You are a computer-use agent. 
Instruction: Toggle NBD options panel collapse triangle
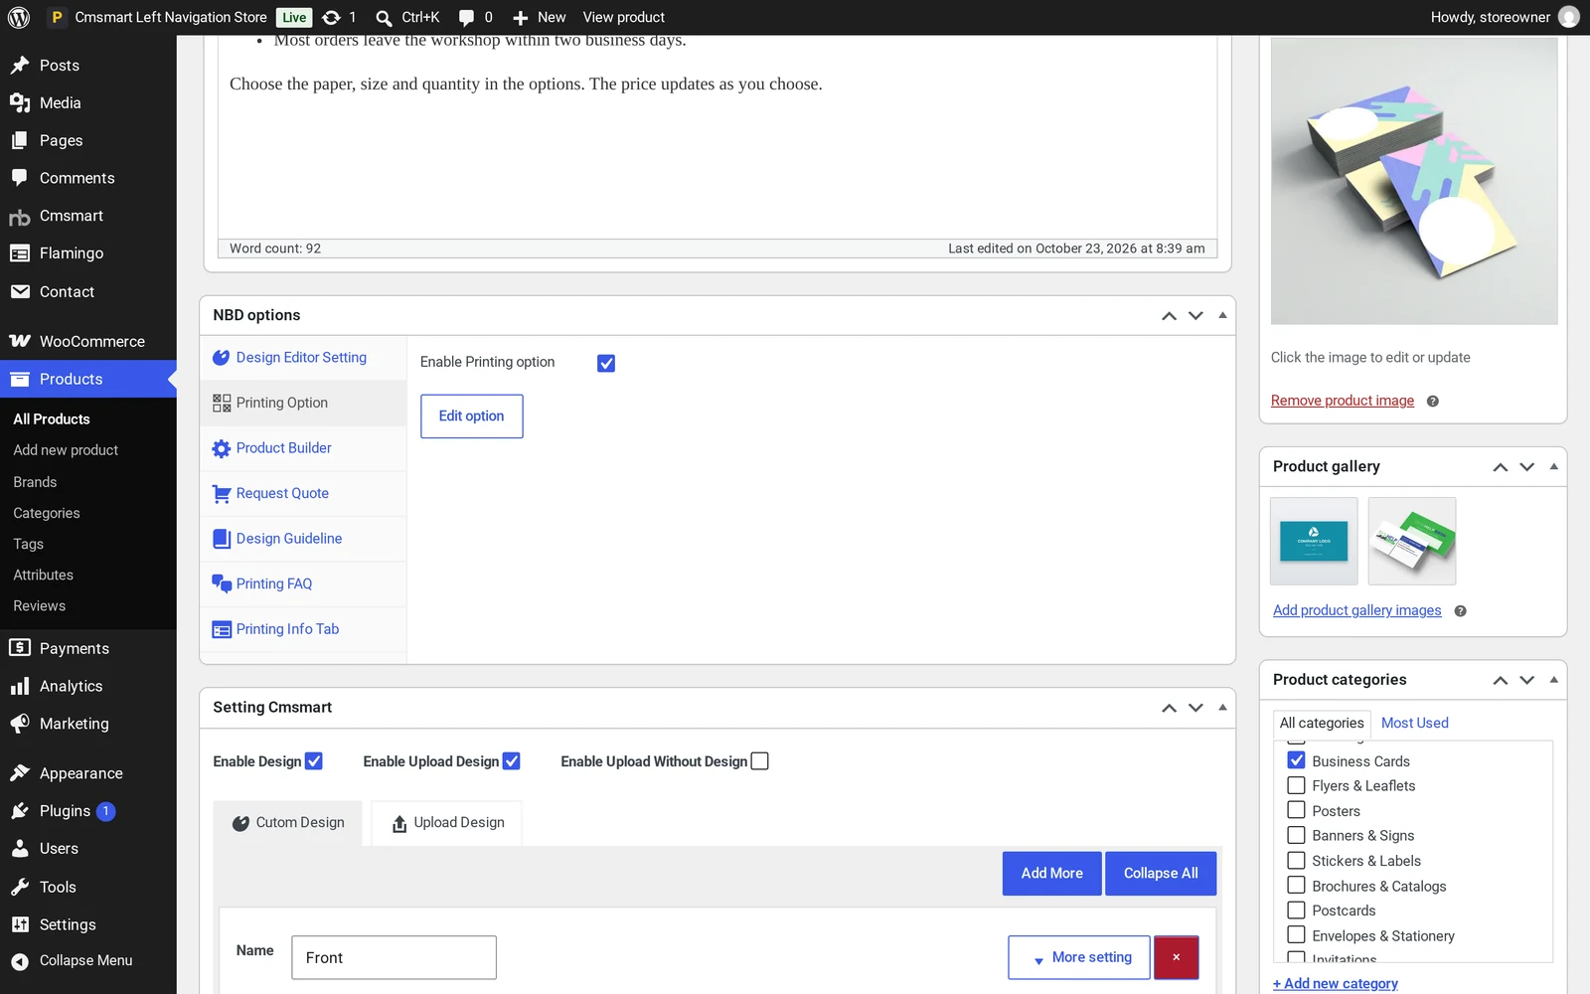click(1222, 315)
